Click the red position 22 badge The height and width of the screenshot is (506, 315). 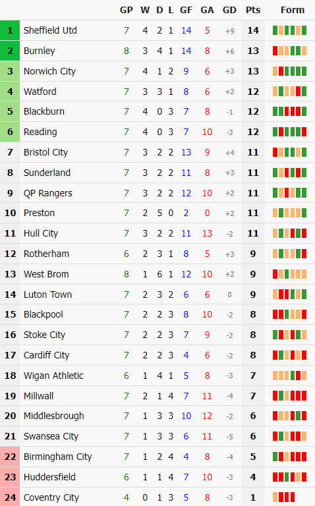coord(10,457)
